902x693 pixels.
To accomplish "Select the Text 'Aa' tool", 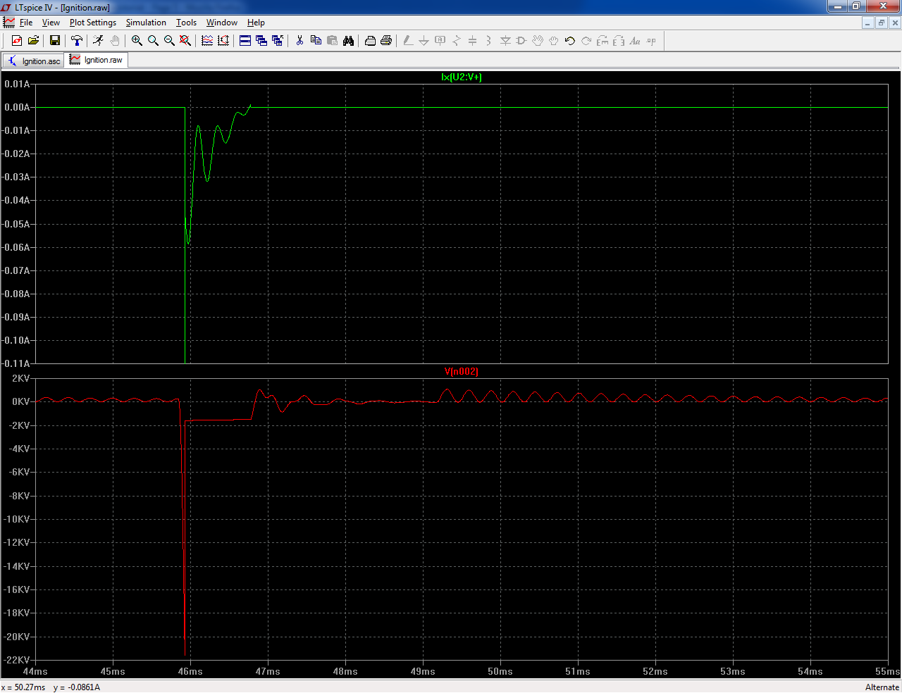I will click(x=635, y=41).
